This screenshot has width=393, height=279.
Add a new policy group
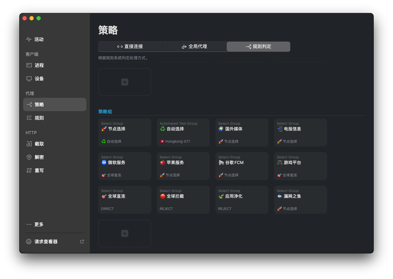tap(125, 233)
